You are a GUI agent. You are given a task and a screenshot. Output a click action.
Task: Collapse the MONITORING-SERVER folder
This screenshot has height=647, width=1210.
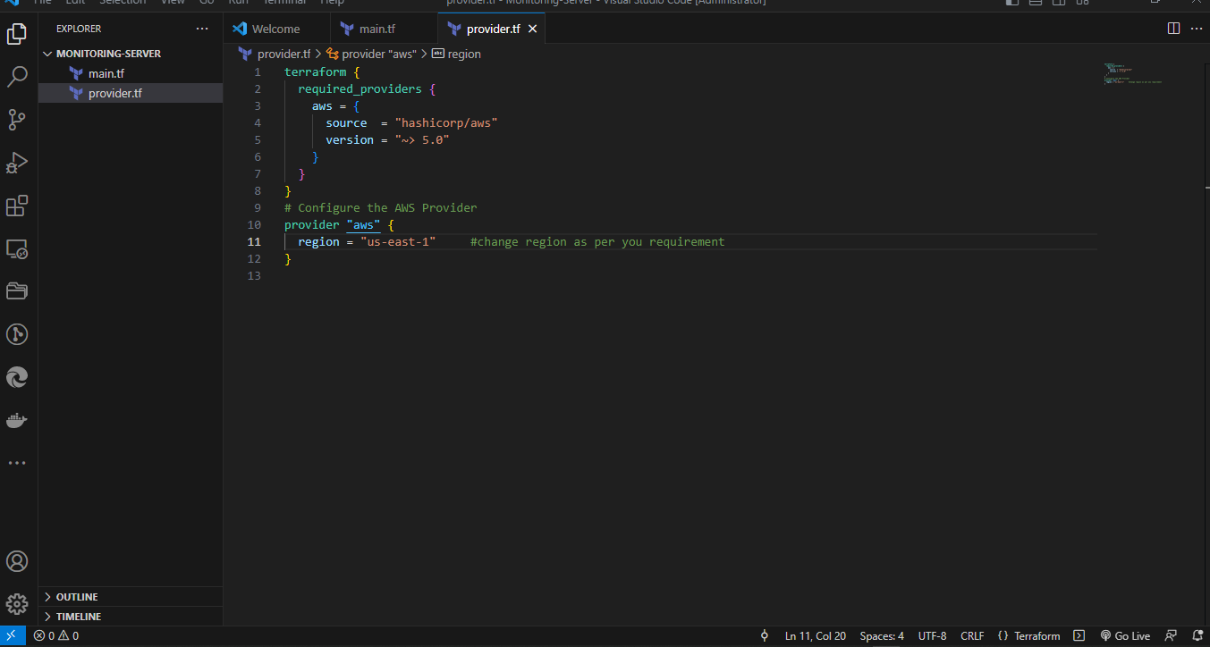pyautogui.click(x=107, y=54)
